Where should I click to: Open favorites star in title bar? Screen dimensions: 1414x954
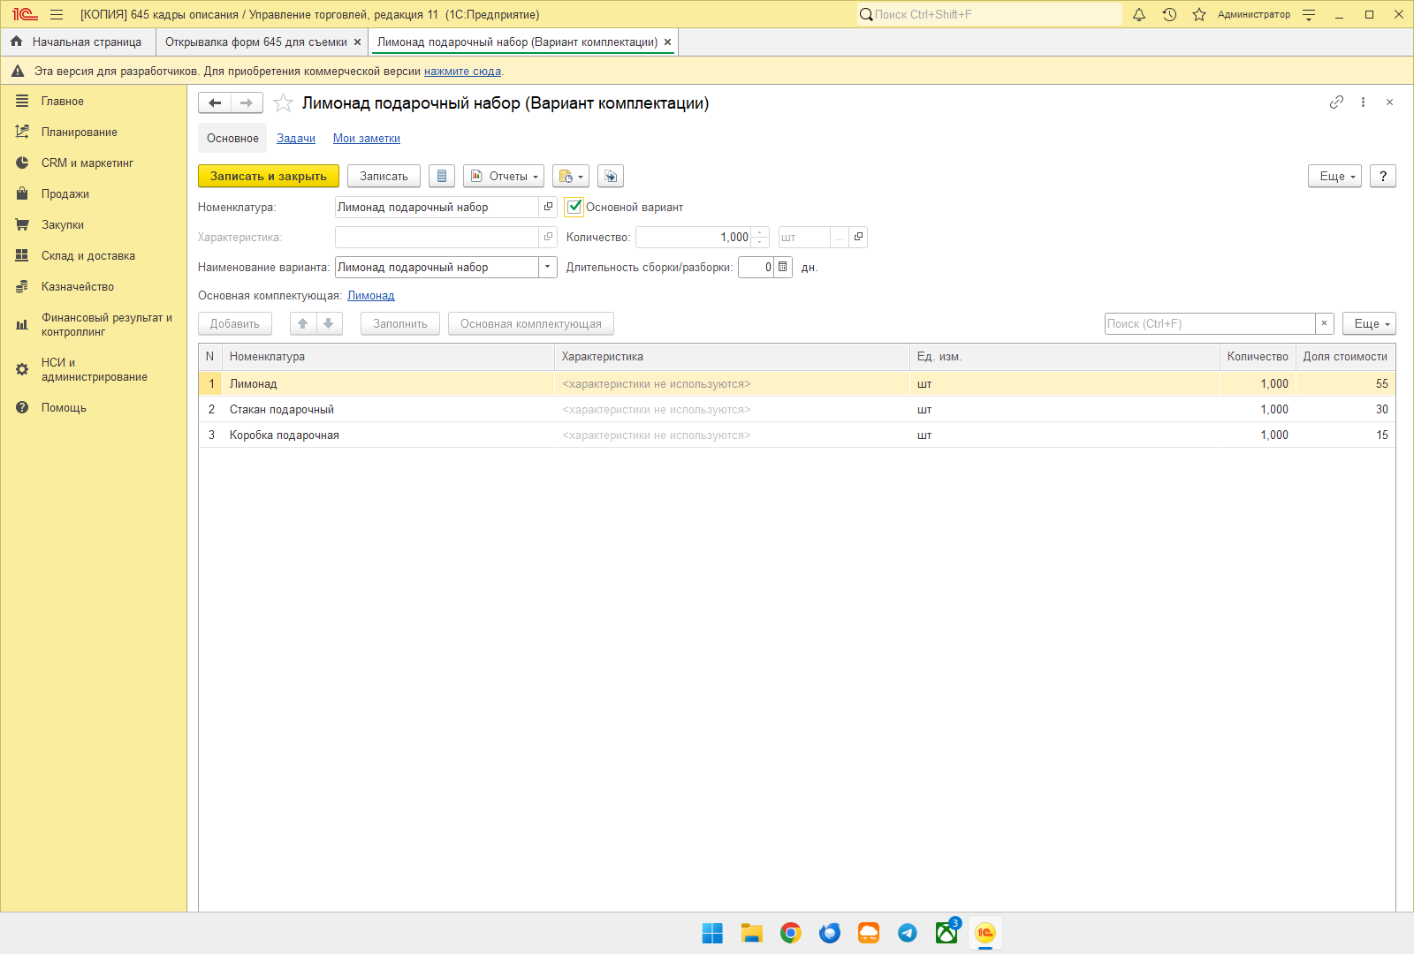tap(1199, 14)
